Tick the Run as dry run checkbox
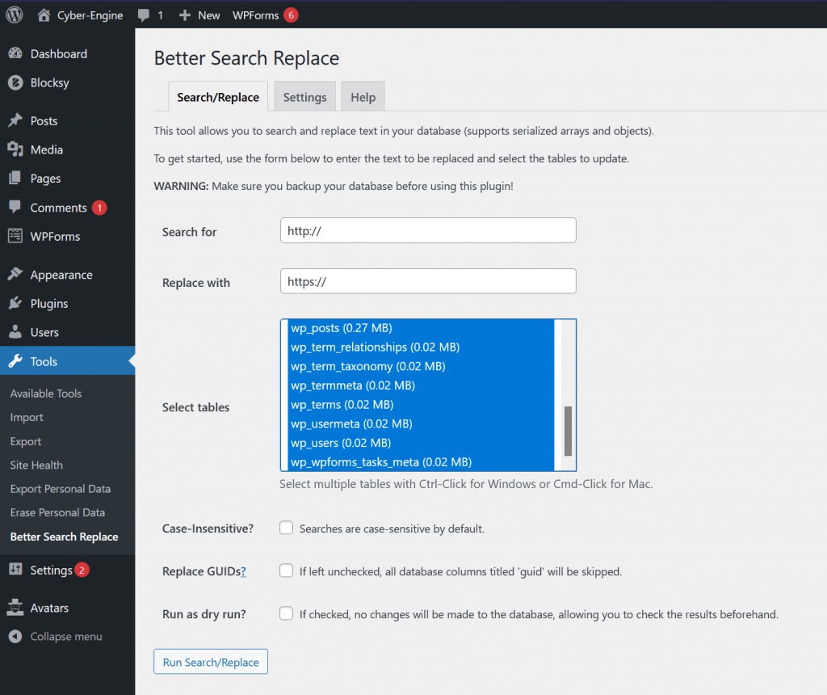The width and height of the screenshot is (827, 695). [286, 613]
